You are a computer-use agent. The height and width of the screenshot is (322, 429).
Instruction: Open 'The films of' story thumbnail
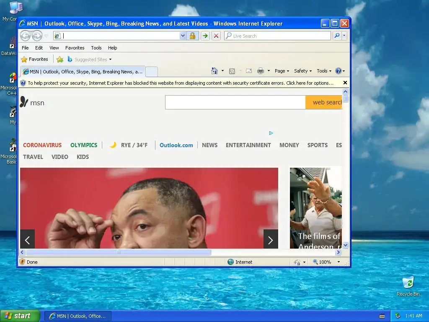click(x=316, y=208)
